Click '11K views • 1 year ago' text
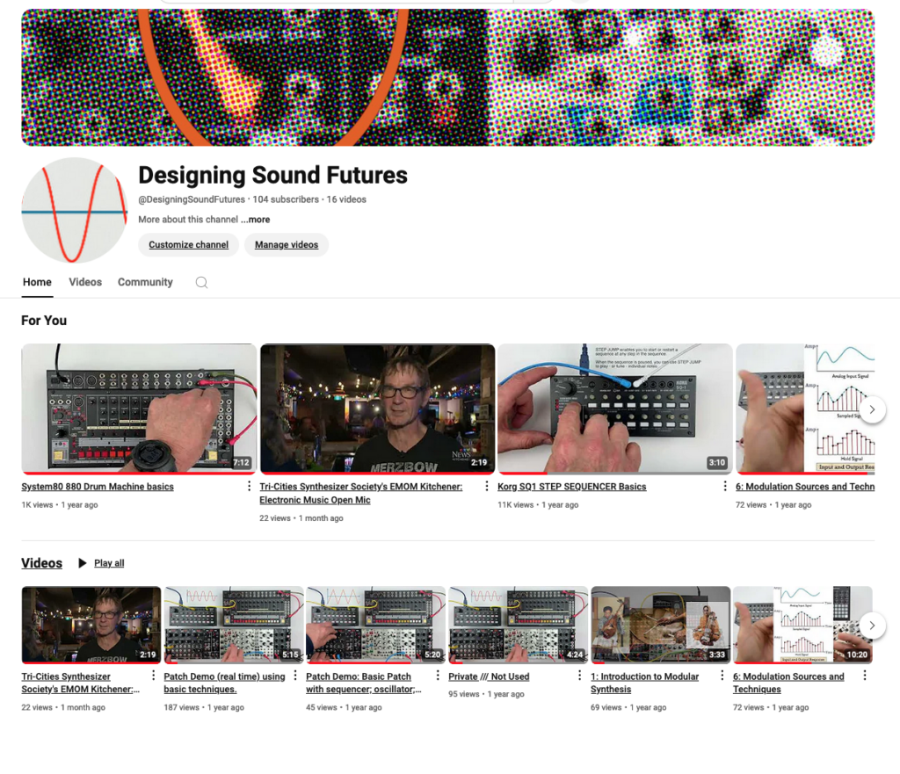The width and height of the screenshot is (900, 774). pyautogui.click(x=538, y=505)
